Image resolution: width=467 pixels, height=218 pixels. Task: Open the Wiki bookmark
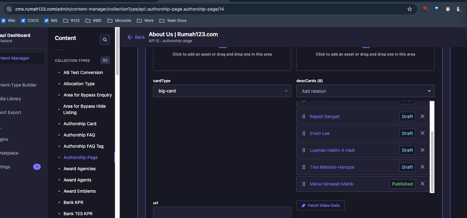[x=8, y=21]
